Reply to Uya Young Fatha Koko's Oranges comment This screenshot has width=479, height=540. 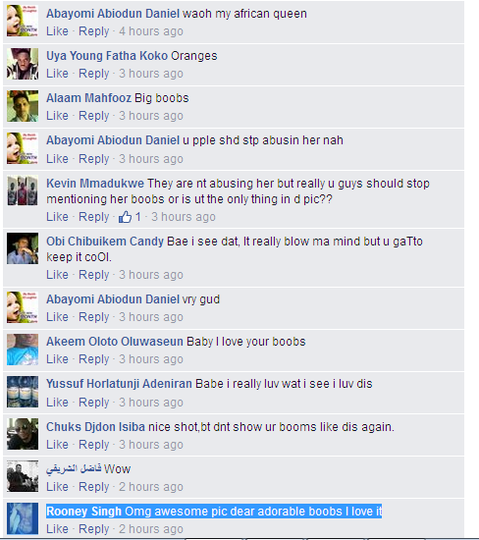(93, 74)
